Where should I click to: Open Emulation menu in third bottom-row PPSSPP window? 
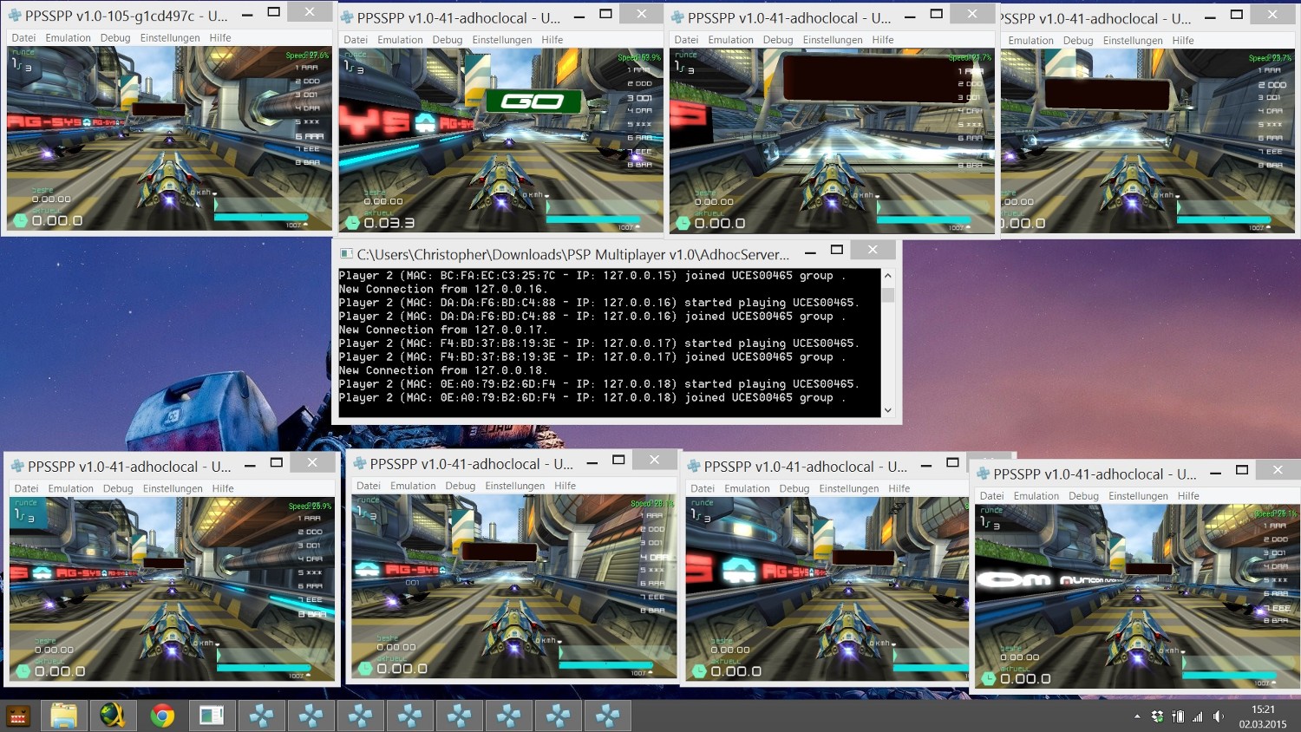747,488
